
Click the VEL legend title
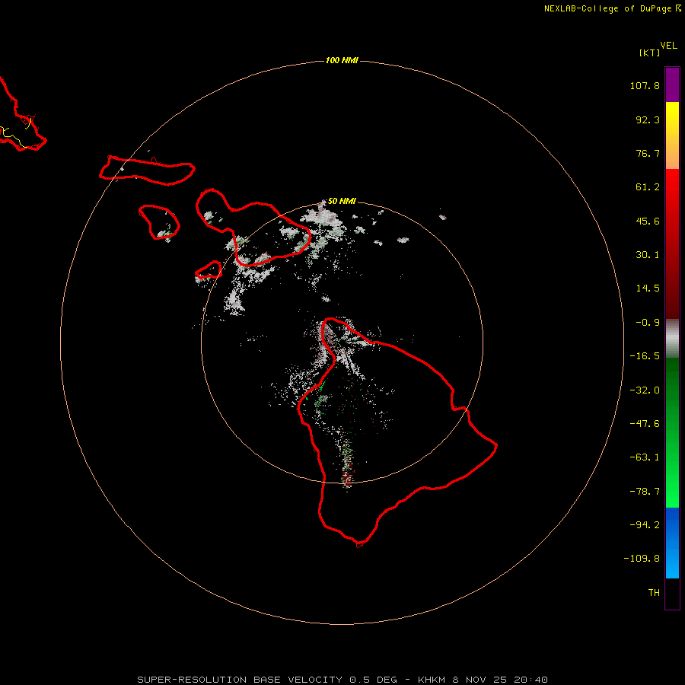669,46
